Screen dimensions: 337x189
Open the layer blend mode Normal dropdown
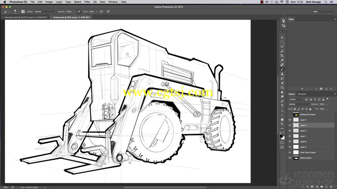pos(299,104)
